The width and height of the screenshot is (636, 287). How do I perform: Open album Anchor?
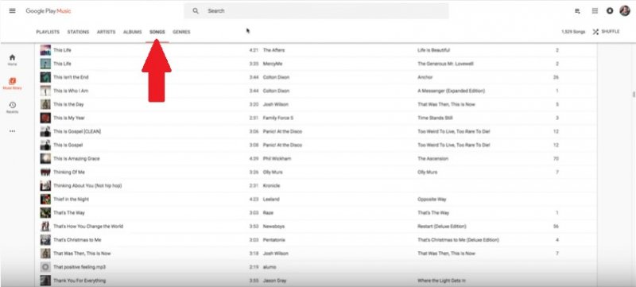[x=425, y=77]
